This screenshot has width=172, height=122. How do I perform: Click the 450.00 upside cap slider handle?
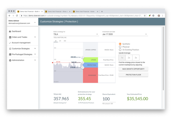pos(83,57)
